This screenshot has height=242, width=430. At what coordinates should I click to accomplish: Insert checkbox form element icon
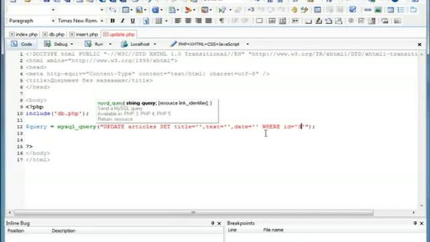point(361,21)
